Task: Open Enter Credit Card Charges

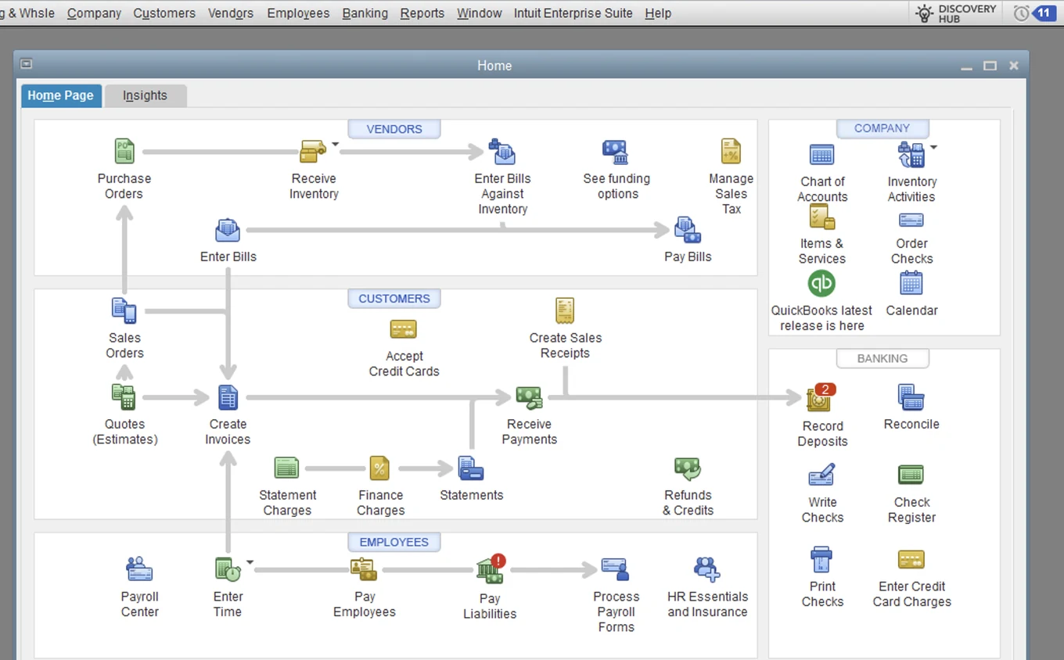Action: 911,560
